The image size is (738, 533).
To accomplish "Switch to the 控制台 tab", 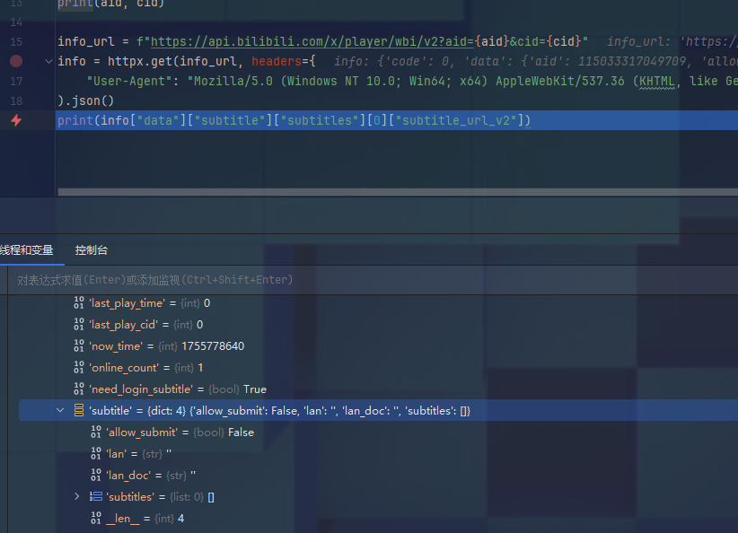I will [x=91, y=250].
